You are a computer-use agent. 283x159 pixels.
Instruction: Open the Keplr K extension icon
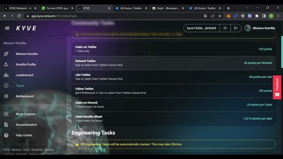point(250,16)
